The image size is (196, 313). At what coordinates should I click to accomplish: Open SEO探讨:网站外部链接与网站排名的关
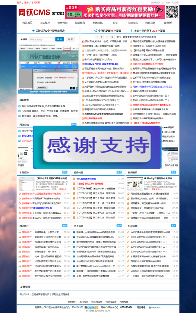click(150, 271)
